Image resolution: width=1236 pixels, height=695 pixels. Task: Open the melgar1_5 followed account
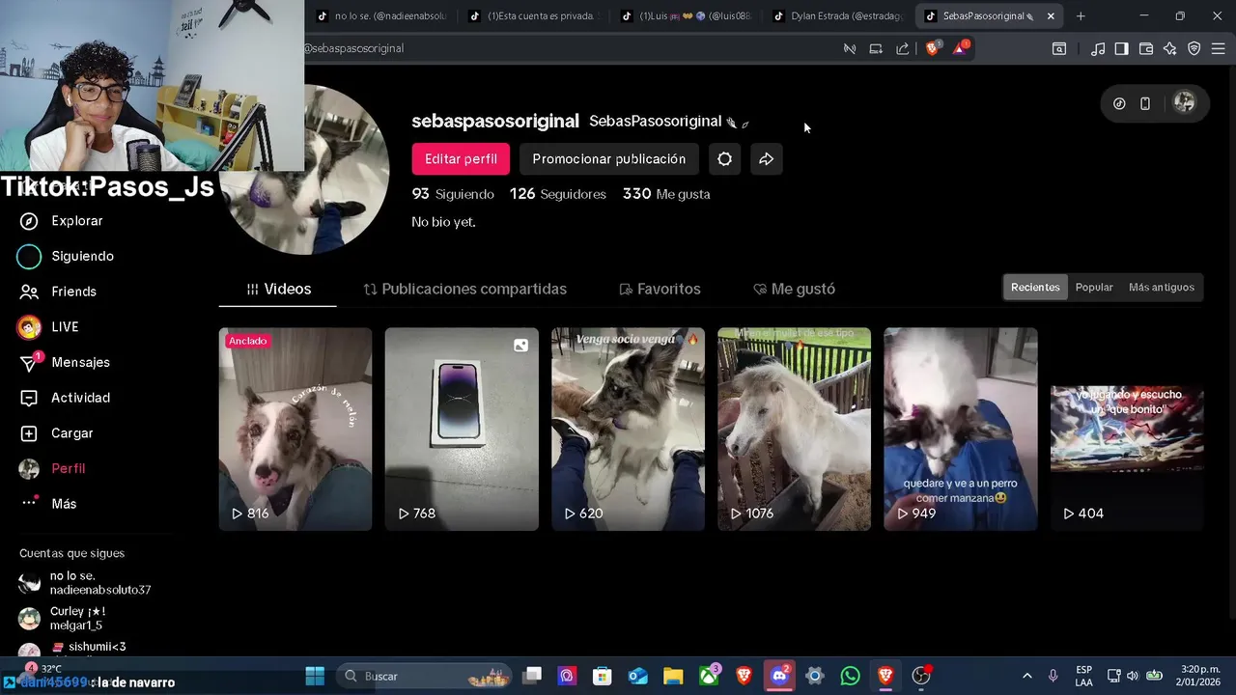click(x=63, y=618)
